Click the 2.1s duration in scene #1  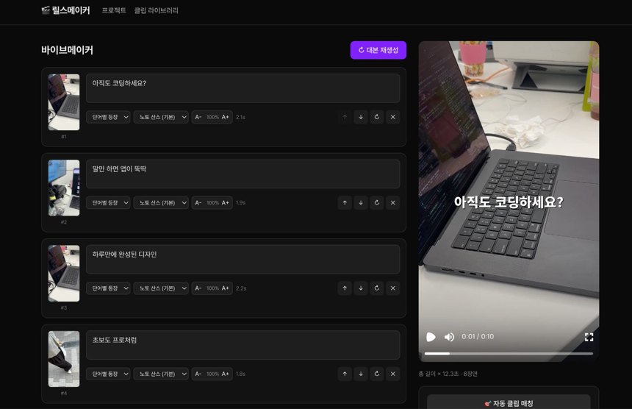[240, 117]
